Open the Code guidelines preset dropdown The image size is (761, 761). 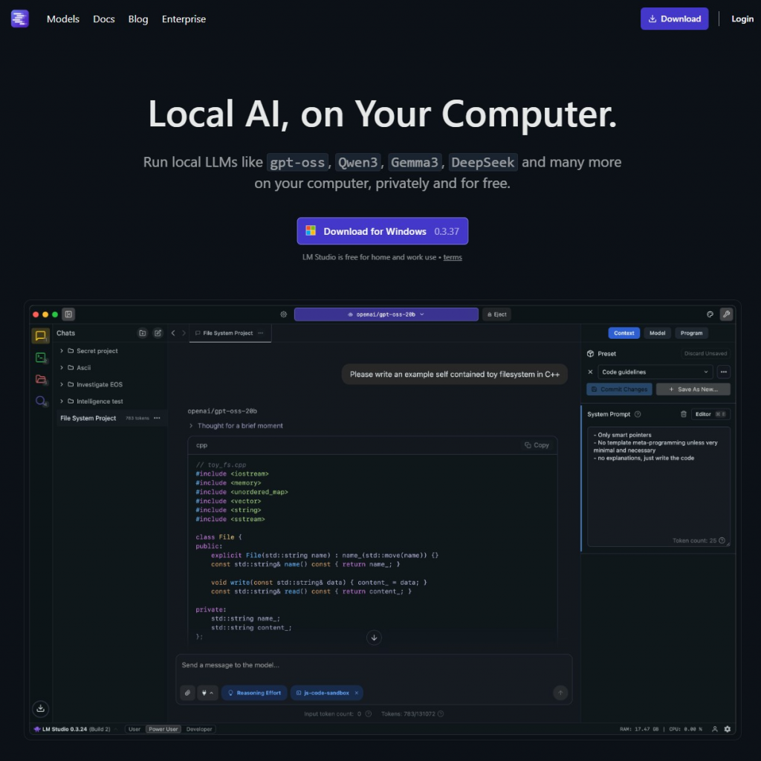click(654, 372)
